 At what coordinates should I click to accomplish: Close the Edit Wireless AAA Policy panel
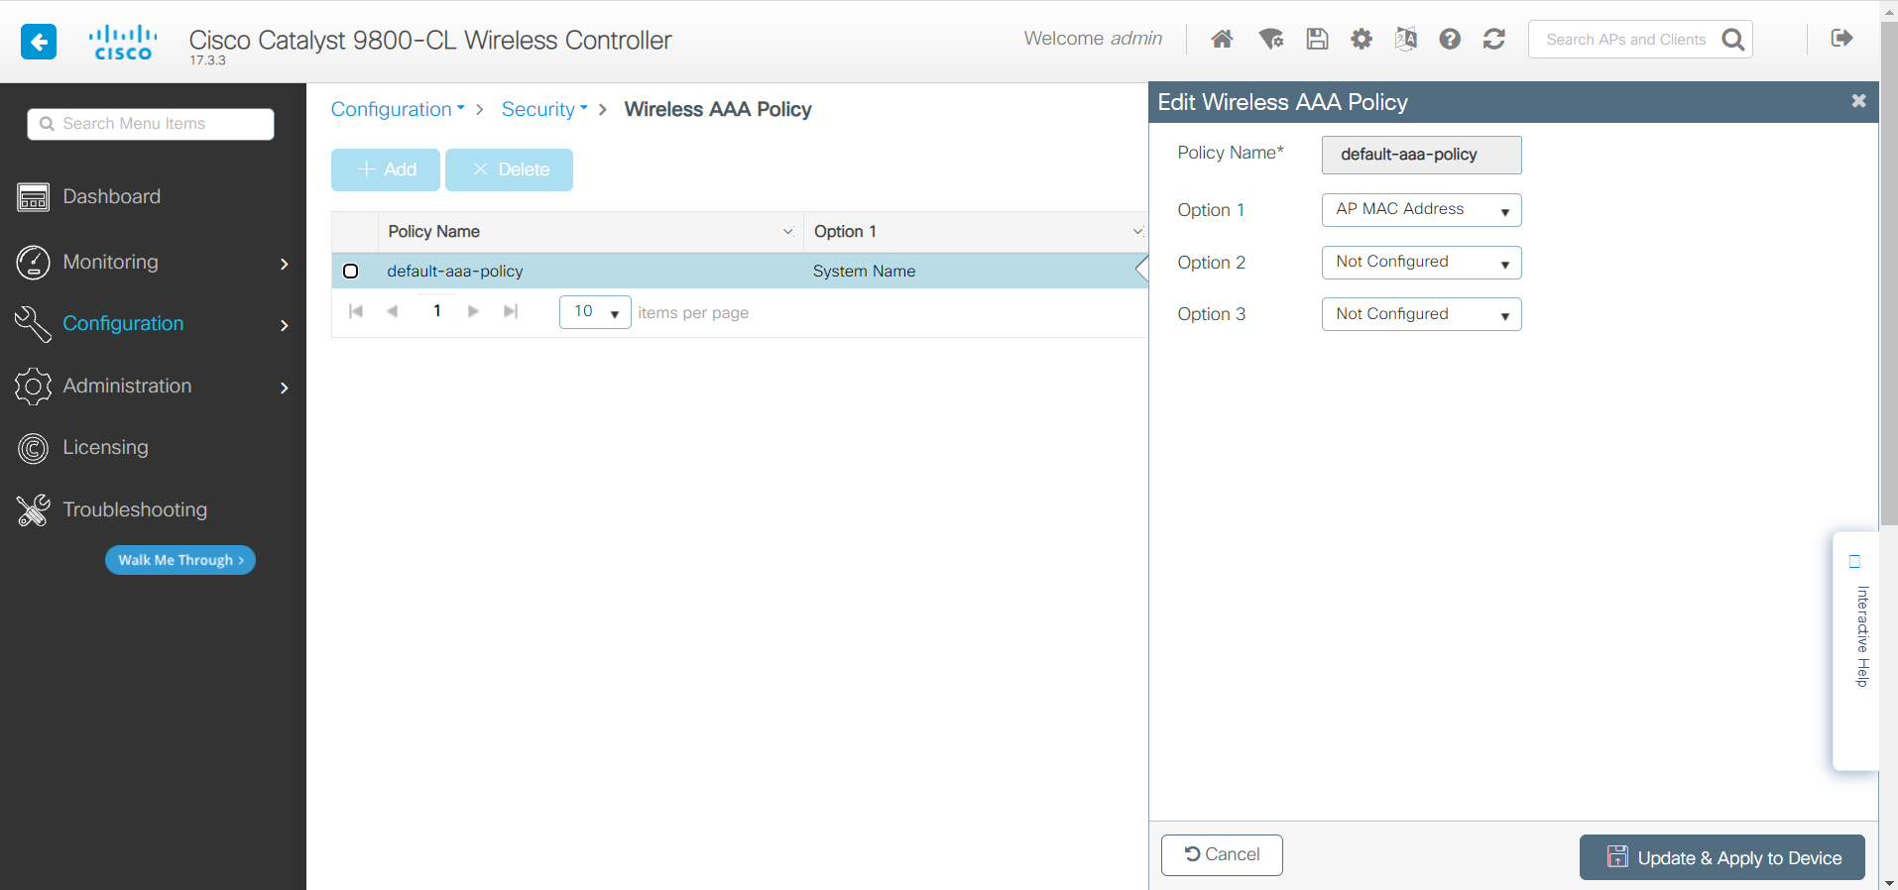(1858, 101)
